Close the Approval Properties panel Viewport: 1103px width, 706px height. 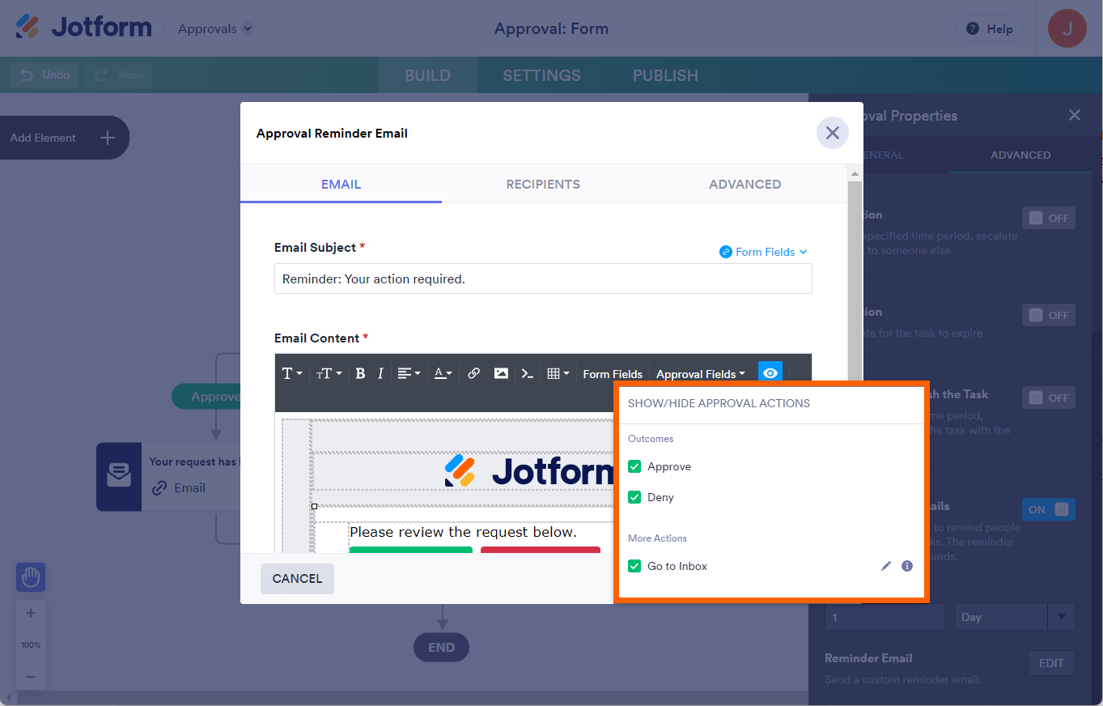[1074, 115]
